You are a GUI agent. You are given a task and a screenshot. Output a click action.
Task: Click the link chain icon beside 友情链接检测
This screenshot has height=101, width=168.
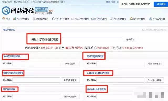pos(34,19)
